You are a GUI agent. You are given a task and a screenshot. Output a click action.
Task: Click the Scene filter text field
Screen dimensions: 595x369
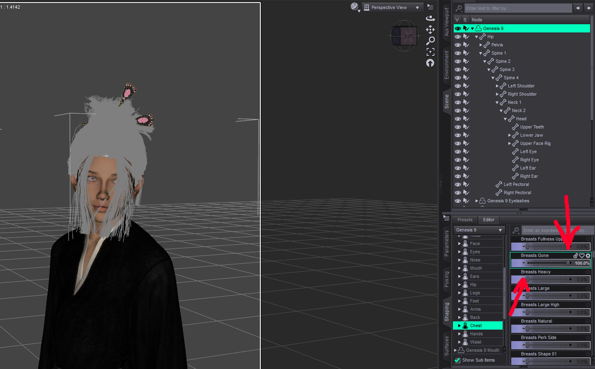pyautogui.click(x=518, y=8)
